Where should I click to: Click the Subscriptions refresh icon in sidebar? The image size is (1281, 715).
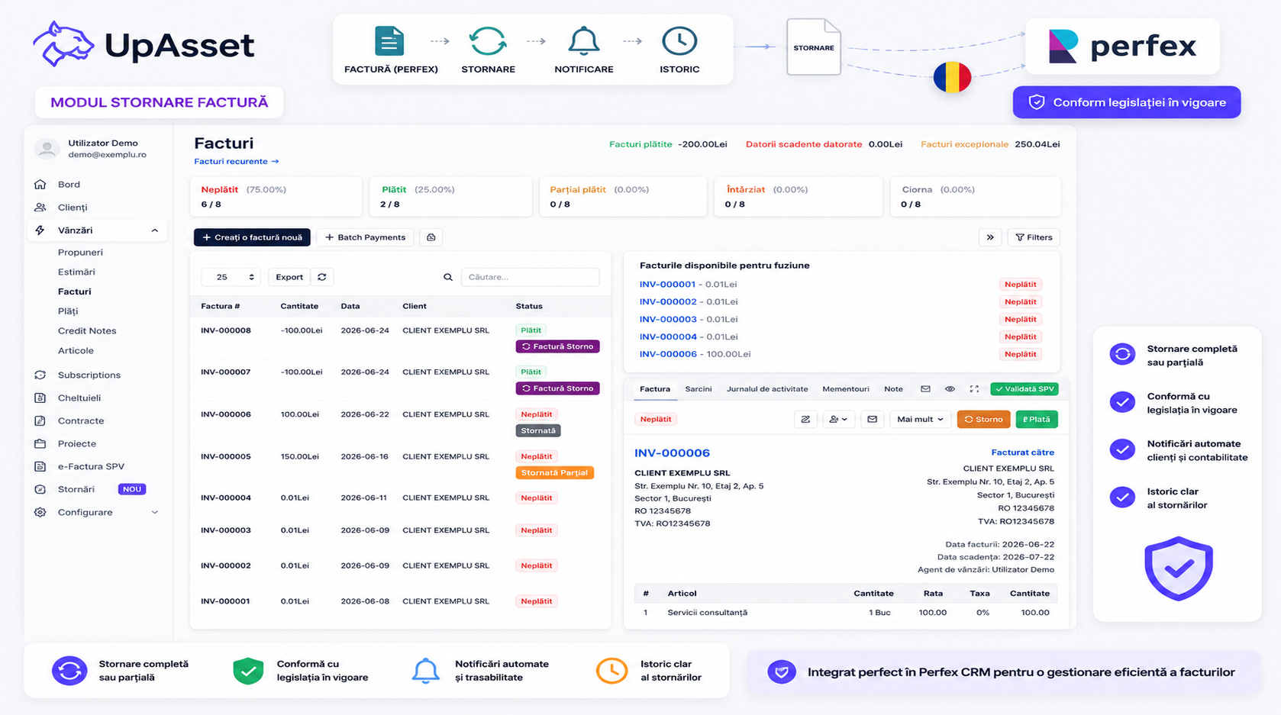[x=40, y=375]
